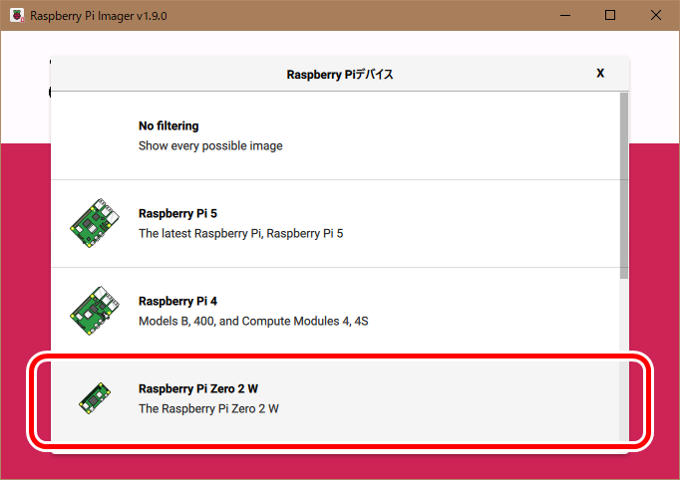The height and width of the screenshot is (480, 680).
Task: Maximize the Raspberry Pi Imager window
Action: click(610, 16)
